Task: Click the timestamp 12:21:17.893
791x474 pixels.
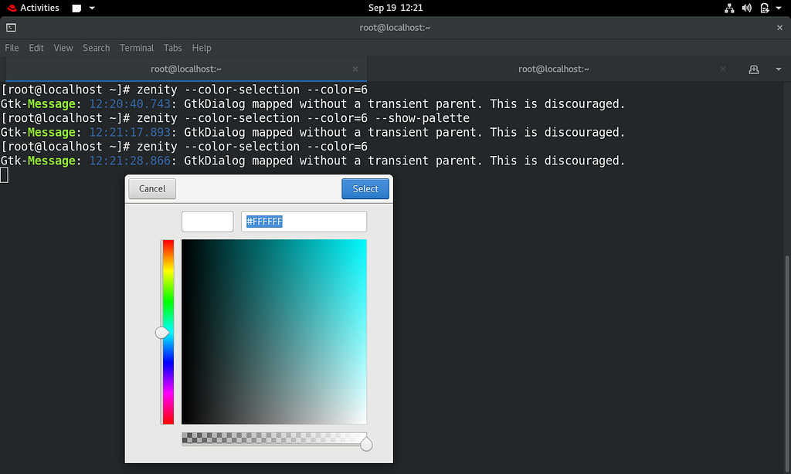Action: pos(130,132)
